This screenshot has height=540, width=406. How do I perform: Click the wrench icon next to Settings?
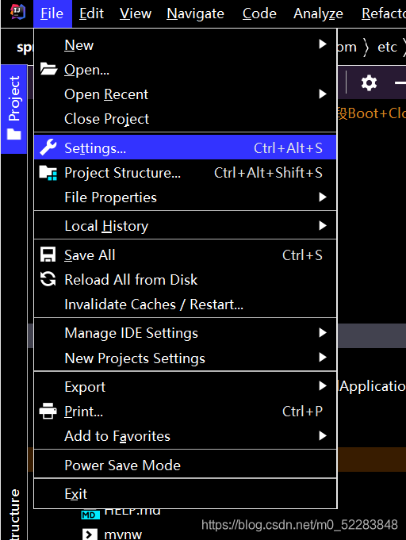(x=48, y=147)
